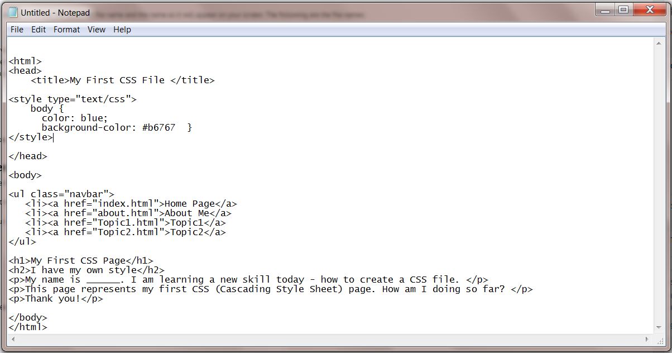
Task: Click the background-color #b6767 line
Action: point(117,128)
